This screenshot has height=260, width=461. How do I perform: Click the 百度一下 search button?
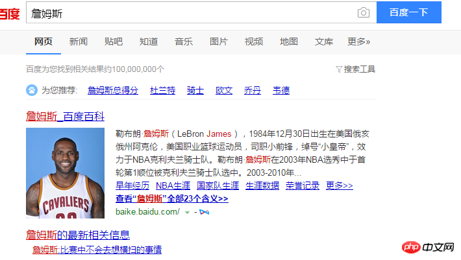pos(409,12)
